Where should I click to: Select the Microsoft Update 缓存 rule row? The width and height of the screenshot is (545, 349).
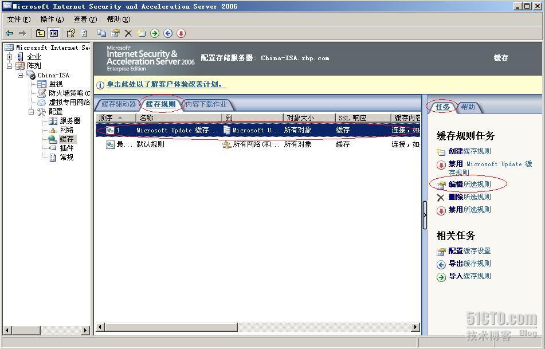258,130
